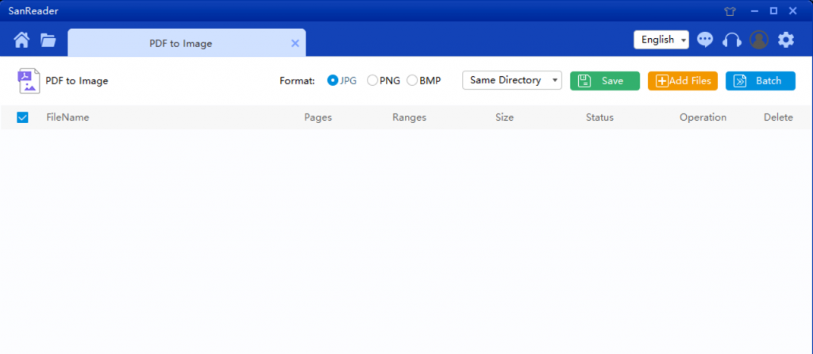Go to the Home icon
Screen dimensions: 813x354
click(x=21, y=40)
